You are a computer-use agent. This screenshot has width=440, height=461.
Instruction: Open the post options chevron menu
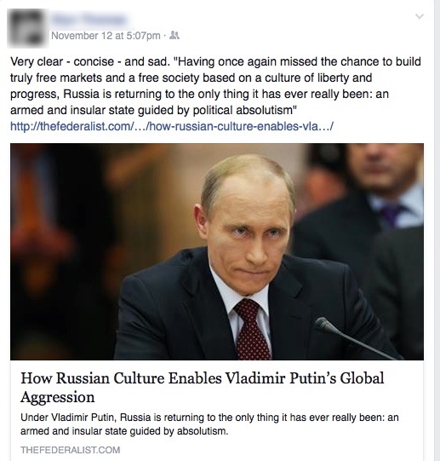[420, 16]
